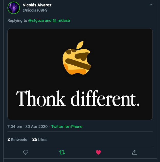Open the share tweet icon

tap(135, 152)
